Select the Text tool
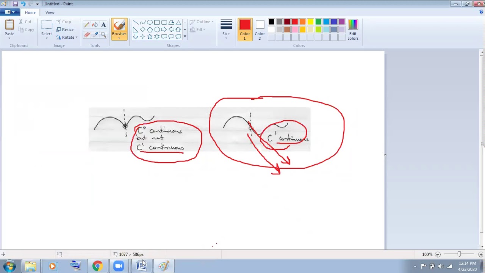Image resolution: width=485 pixels, height=273 pixels. (x=103, y=25)
